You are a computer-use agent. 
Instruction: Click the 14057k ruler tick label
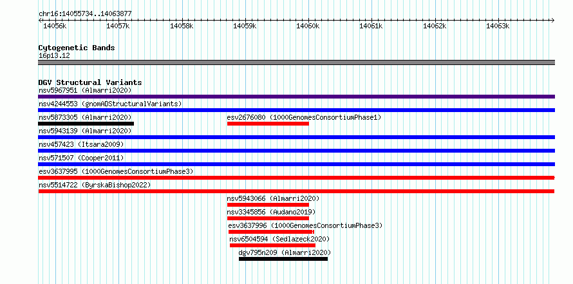(118, 26)
